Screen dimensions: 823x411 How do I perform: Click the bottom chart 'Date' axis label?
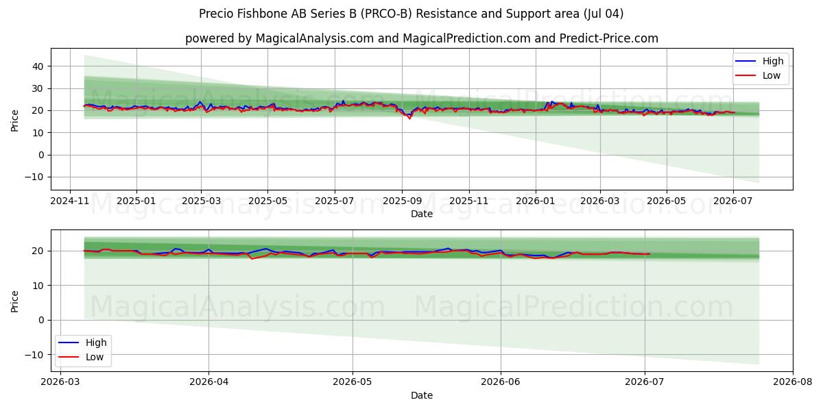click(x=421, y=395)
